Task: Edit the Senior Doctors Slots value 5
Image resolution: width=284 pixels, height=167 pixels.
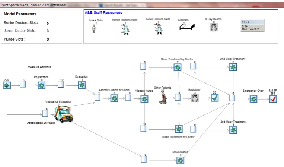Action: click(x=48, y=23)
